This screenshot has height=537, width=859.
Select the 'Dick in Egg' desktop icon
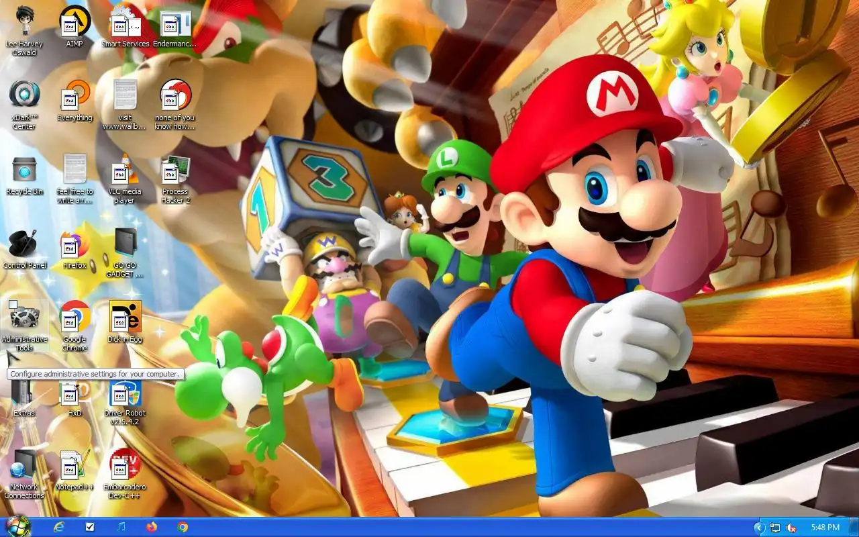pos(125,322)
